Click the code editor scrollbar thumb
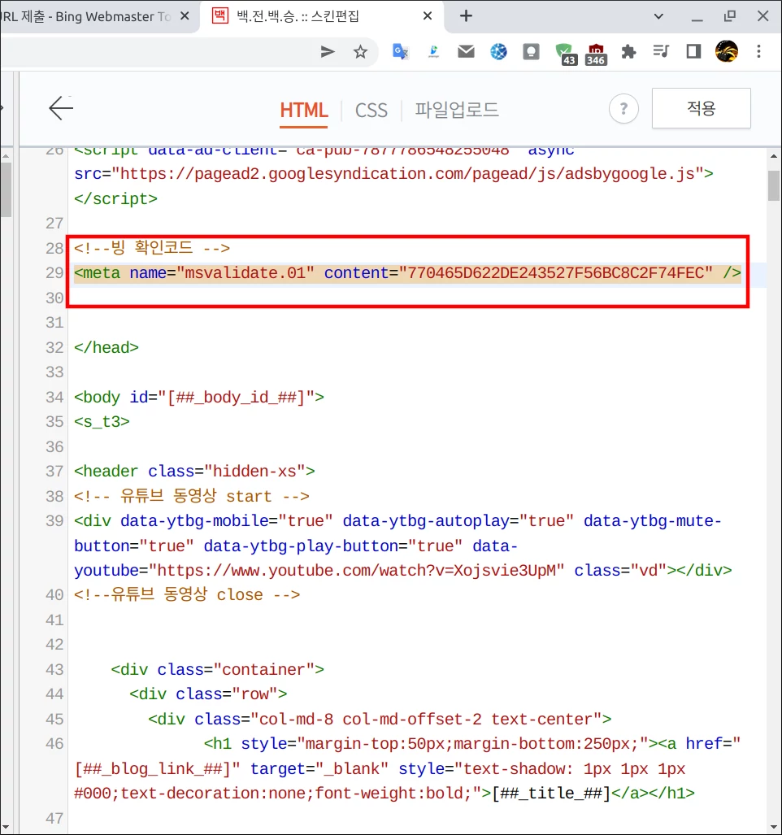Viewport: 782px width, 835px height. coord(774,185)
